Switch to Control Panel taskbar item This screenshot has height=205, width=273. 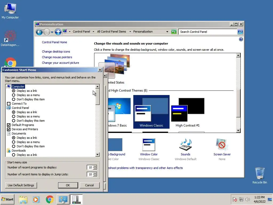click(63, 199)
